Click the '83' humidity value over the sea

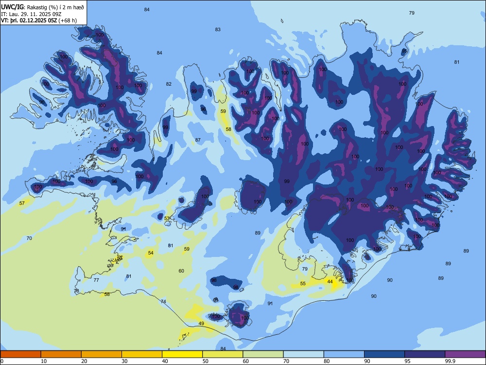[218, 29]
